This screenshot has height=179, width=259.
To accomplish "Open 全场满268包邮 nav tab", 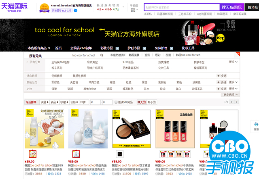I will click(81, 48).
